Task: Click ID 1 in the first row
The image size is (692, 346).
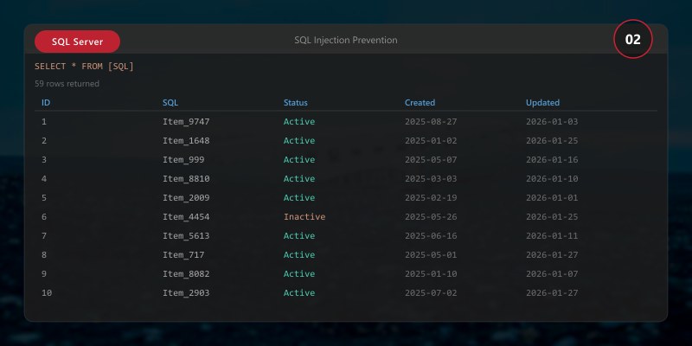Action: tap(44, 121)
